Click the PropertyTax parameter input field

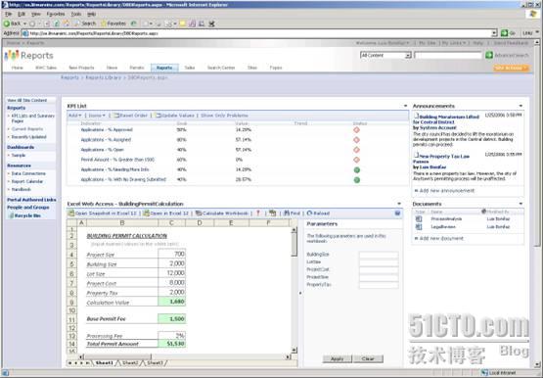coord(379,285)
